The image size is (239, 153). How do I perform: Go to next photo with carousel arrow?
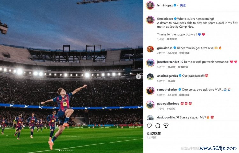138,77
